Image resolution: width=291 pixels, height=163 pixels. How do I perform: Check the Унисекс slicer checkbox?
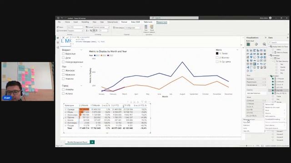coord(63,78)
